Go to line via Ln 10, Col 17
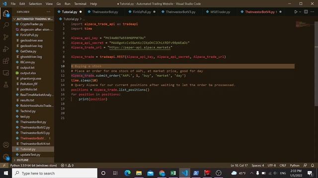This screenshot has width=318, height=178. pos(239,165)
